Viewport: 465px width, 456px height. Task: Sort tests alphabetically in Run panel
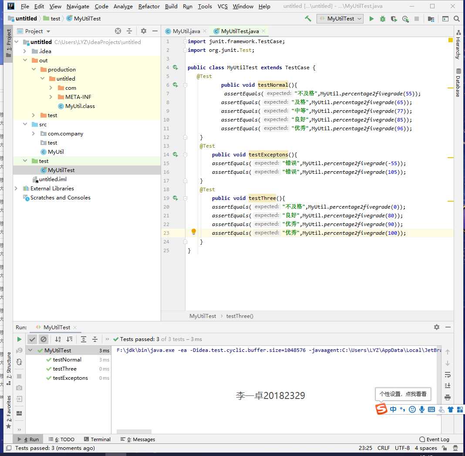[x=58, y=339]
